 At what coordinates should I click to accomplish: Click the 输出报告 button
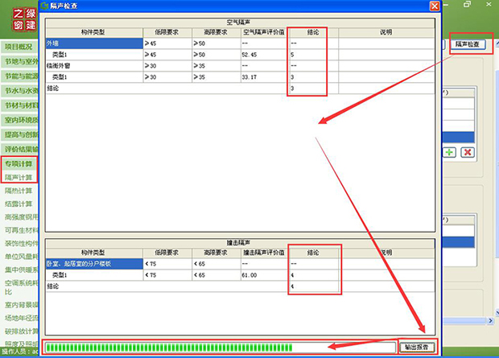click(x=419, y=348)
